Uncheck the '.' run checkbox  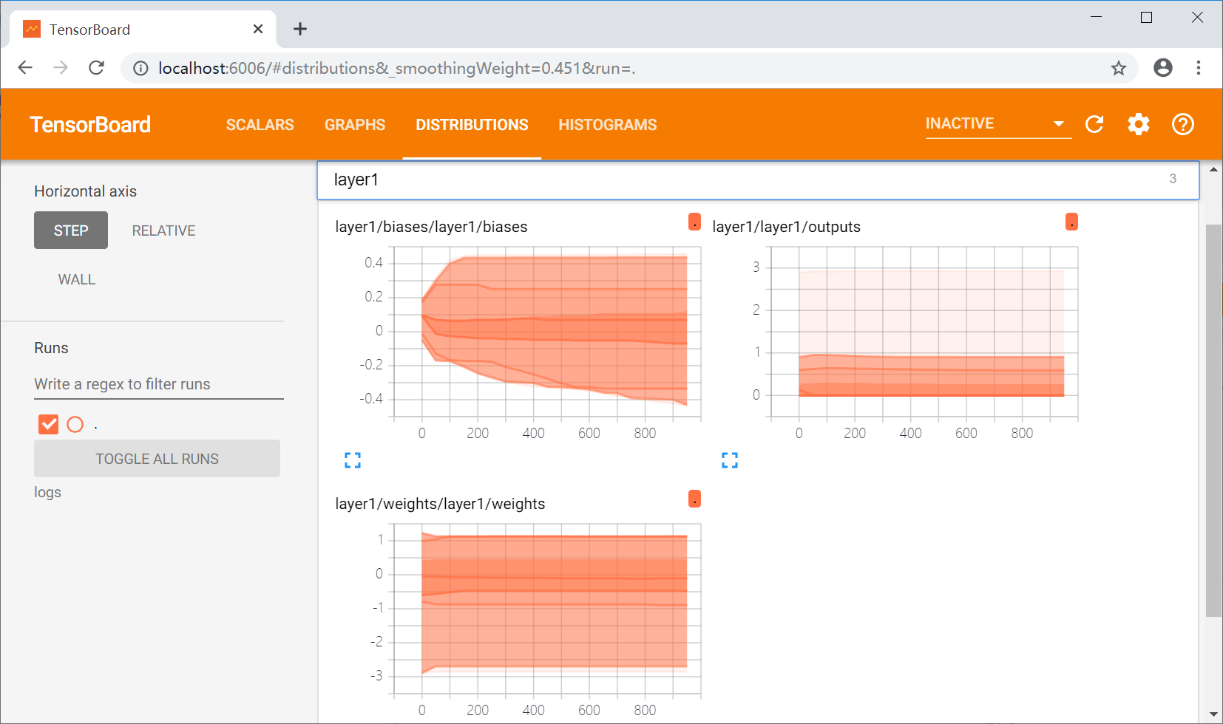point(48,424)
